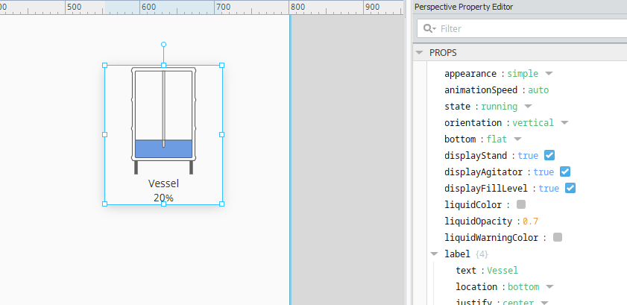This screenshot has width=627, height=305.
Task: Click the rotation handle above the vessel
Action: tap(163, 45)
